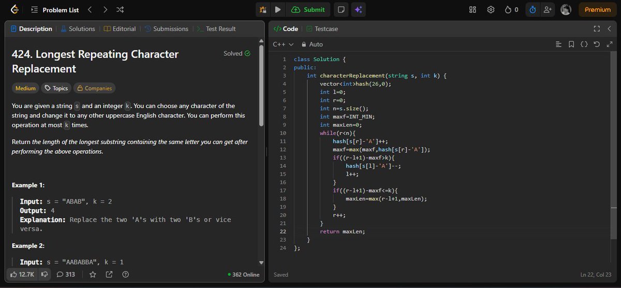621x288 pixels.
Task: Click the scrollbar down arrow
Action: coord(261,263)
